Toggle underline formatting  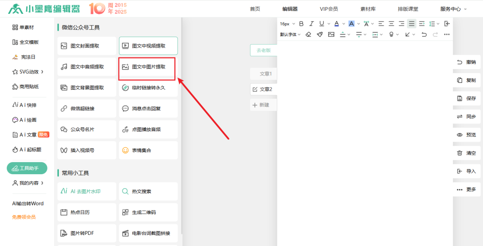[322, 24]
